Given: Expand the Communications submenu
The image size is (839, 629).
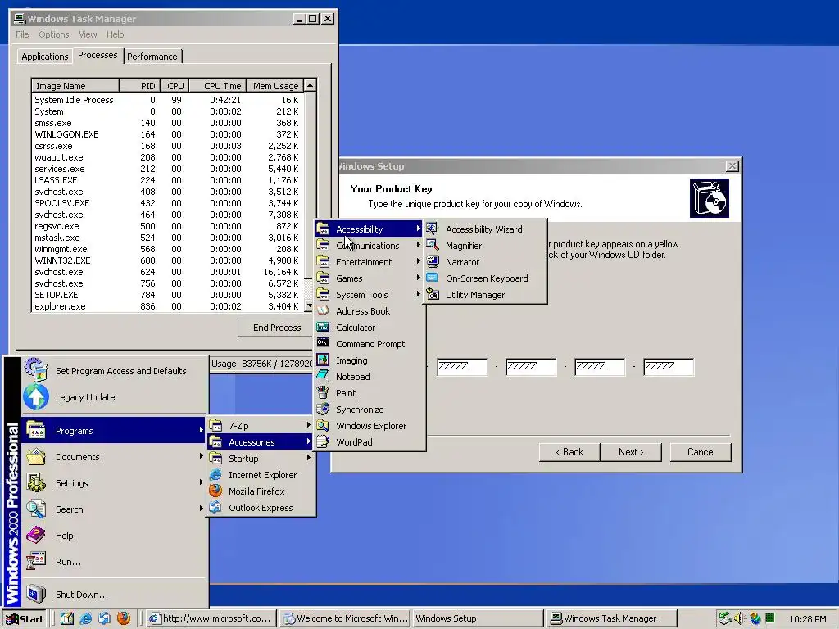Looking at the screenshot, I should tap(370, 246).
